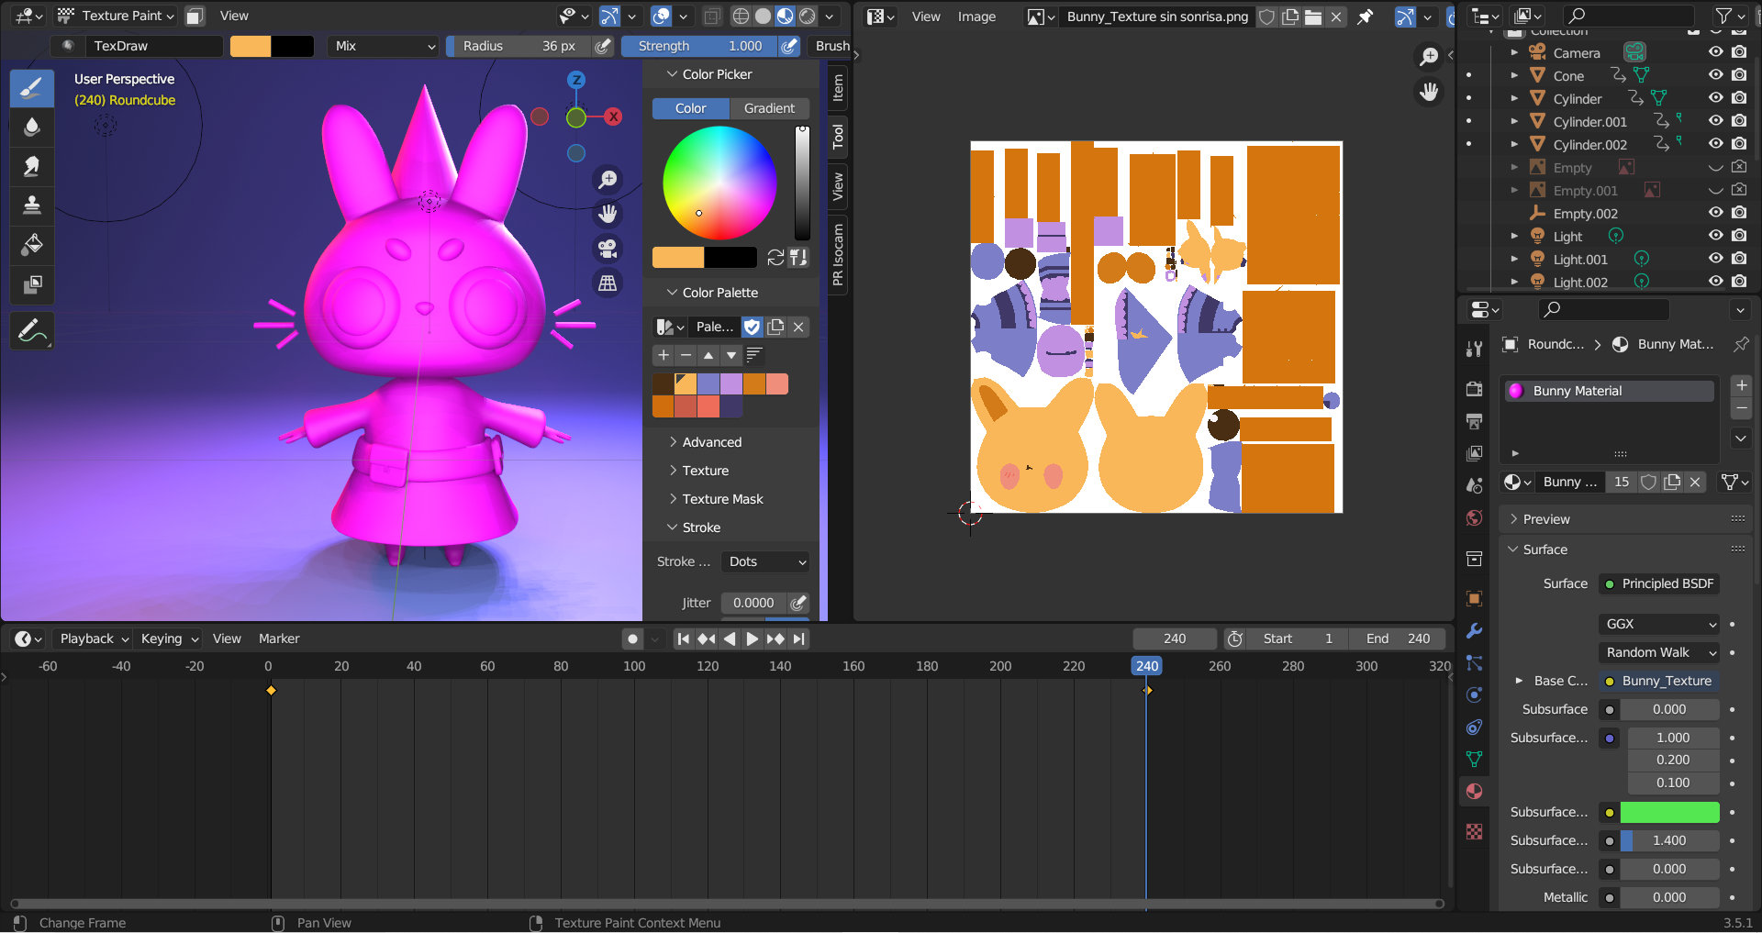Screen dimensions: 1762x933
Task: Open the World properties tab icon
Action: click(x=1475, y=518)
